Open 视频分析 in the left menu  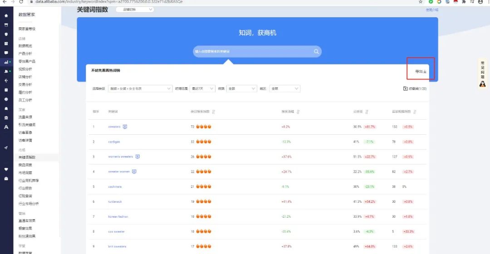click(x=25, y=69)
